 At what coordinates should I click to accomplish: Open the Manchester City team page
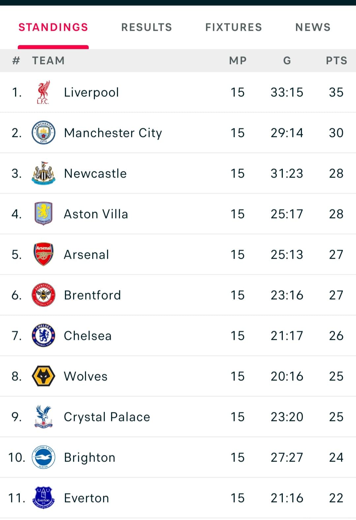tap(113, 133)
